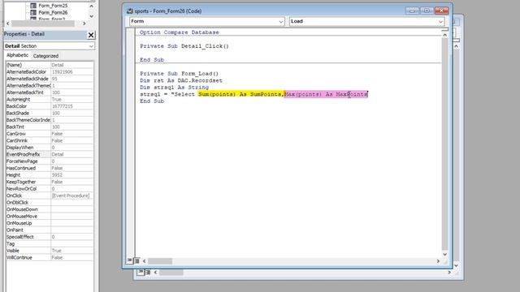Click the Form_Form25 form icon

33,6
